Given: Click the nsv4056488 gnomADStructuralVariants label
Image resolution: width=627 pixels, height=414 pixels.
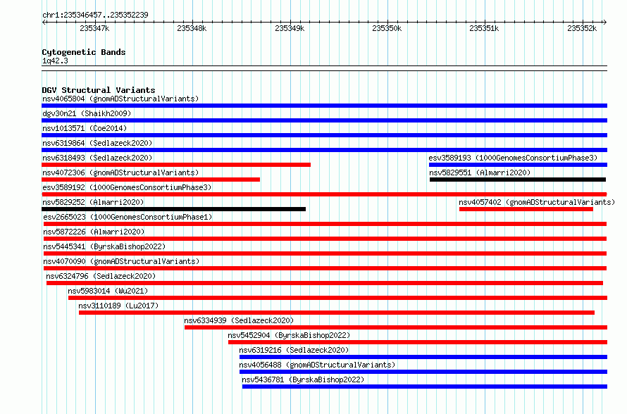Looking at the screenshot, I should click(x=317, y=365).
